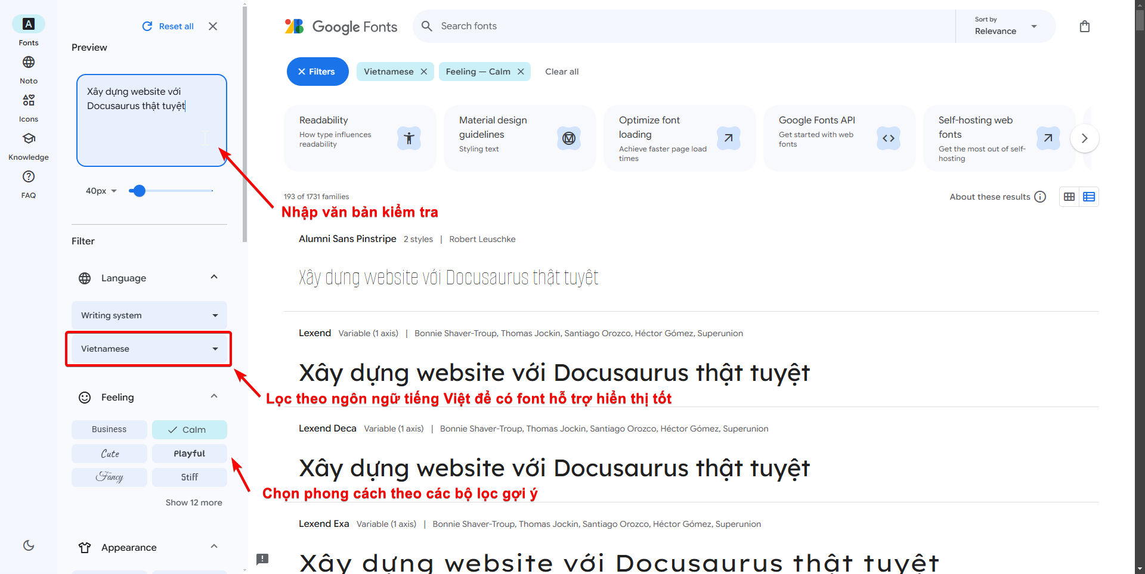Switch results to grid view

pos(1069,196)
